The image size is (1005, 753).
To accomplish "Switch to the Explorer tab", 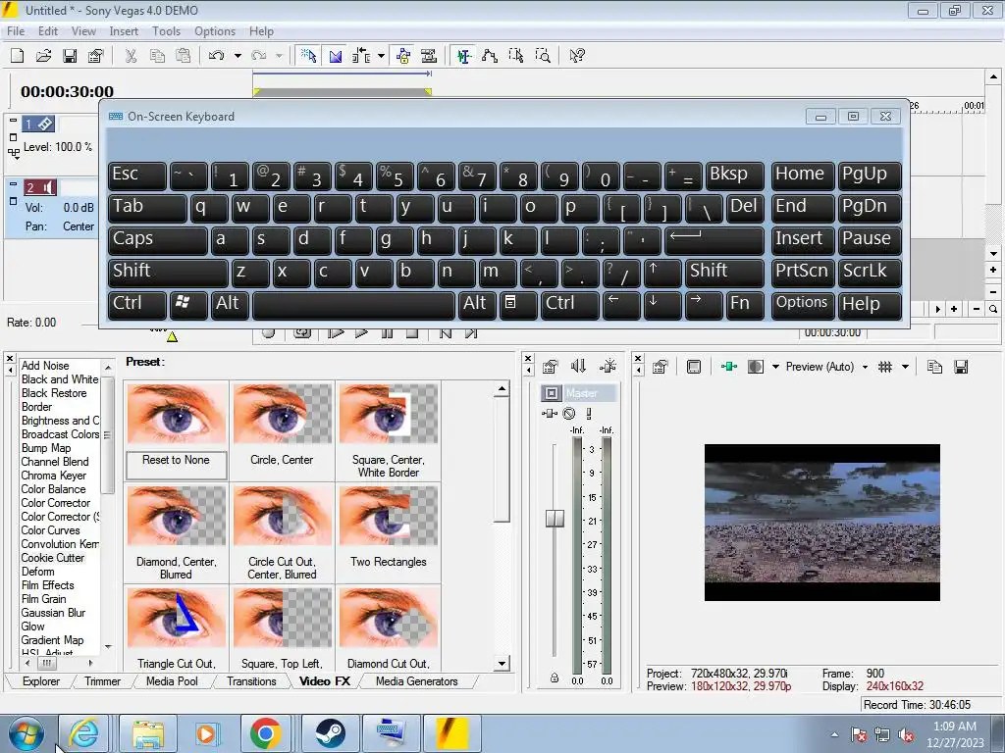I will 41,681.
